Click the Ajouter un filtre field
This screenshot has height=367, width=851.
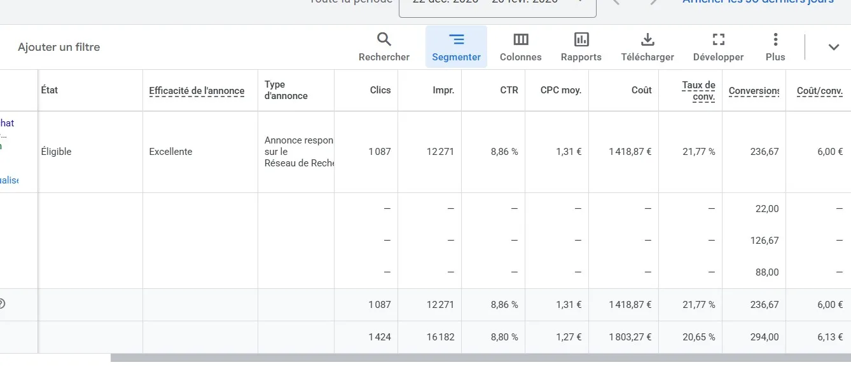[59, 47]
